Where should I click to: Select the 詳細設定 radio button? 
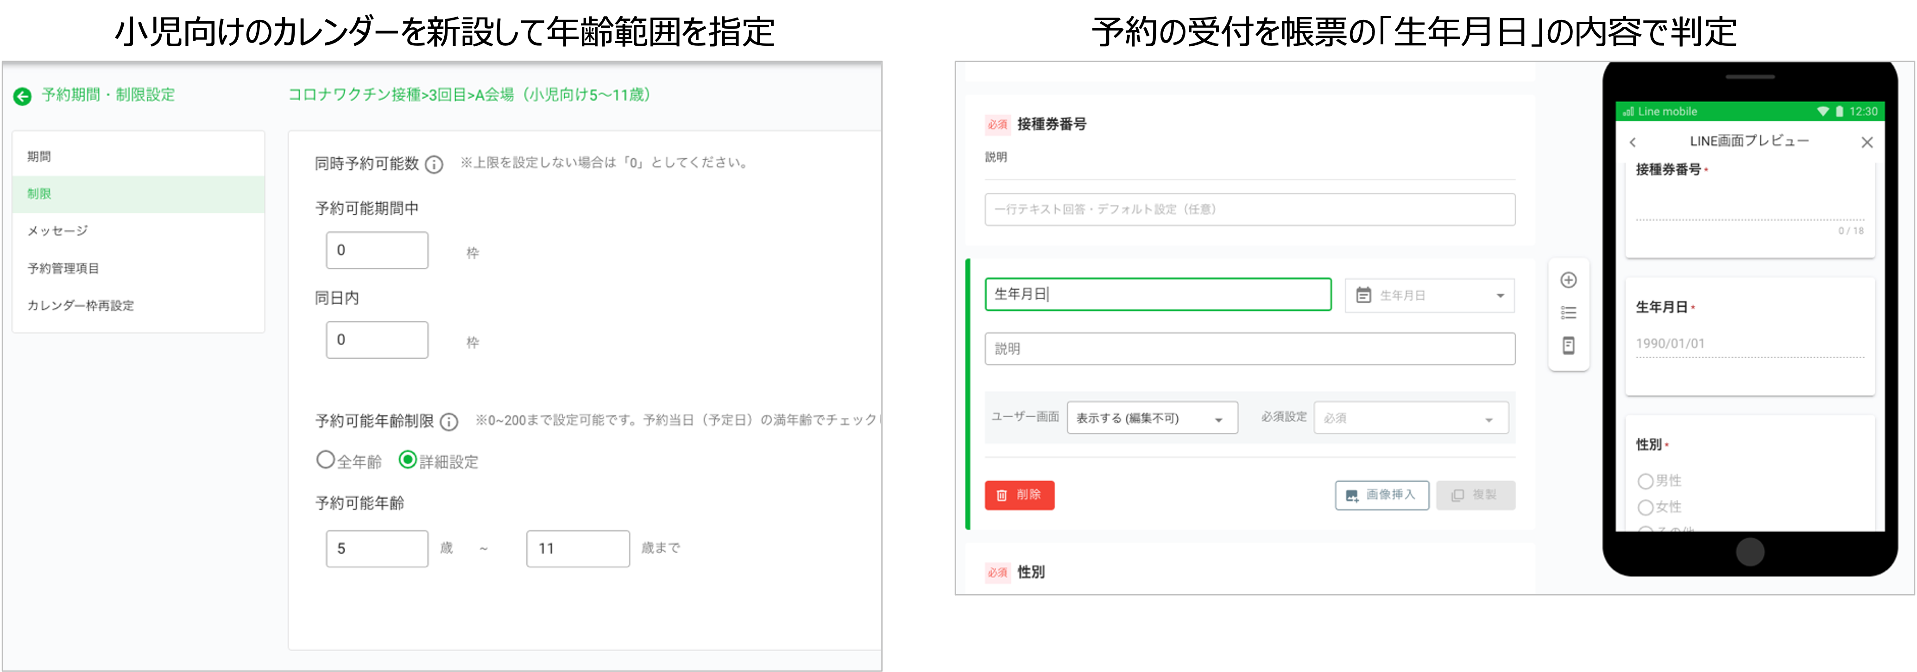(407, 460)
